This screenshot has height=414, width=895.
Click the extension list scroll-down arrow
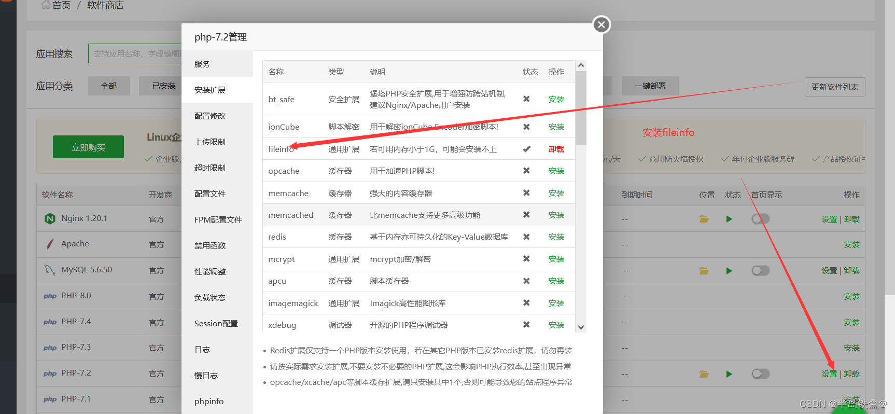(581, 327)
